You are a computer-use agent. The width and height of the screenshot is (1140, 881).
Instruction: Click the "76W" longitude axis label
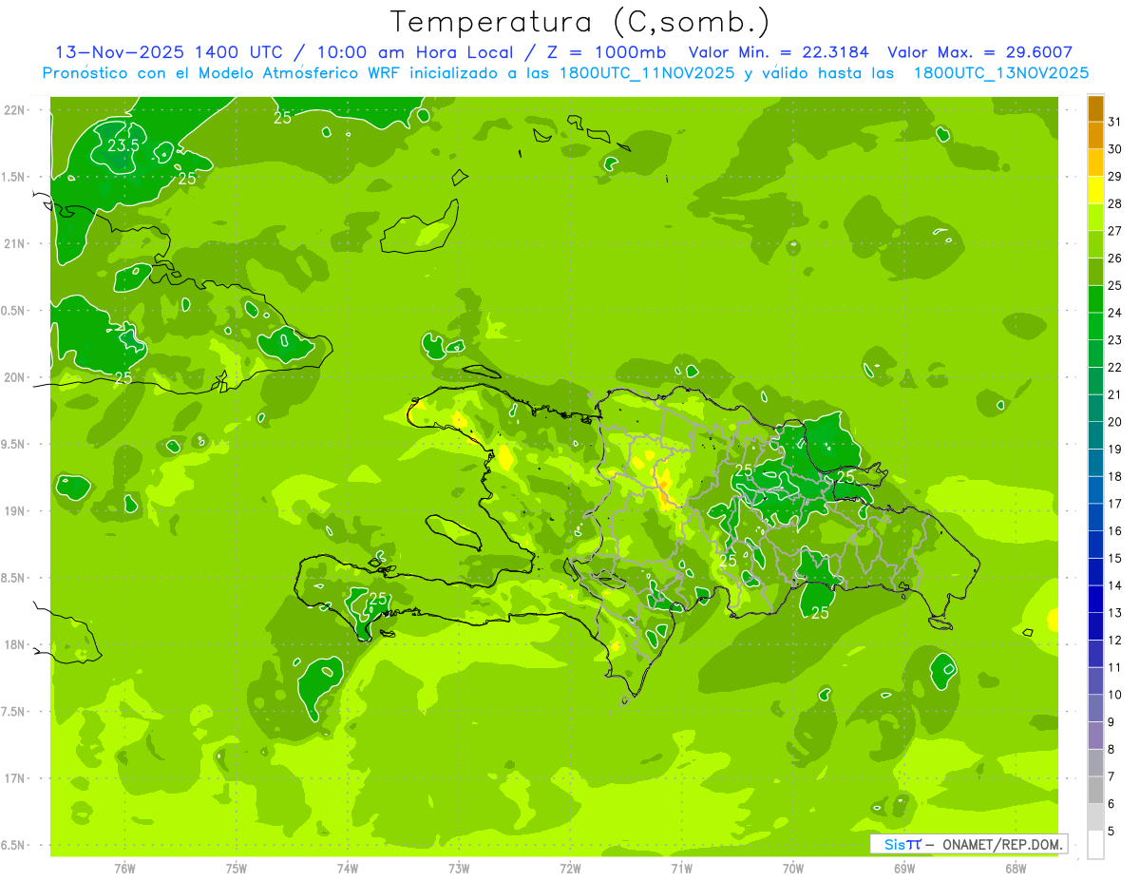click(124, 869)
